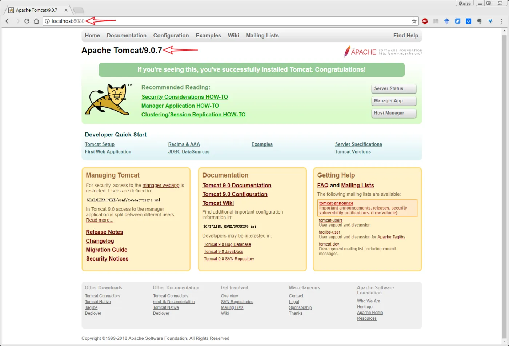Viewport: 509px width, 346px height.
Task: Open Servlet Specifications link
Action: click(358, 144)
